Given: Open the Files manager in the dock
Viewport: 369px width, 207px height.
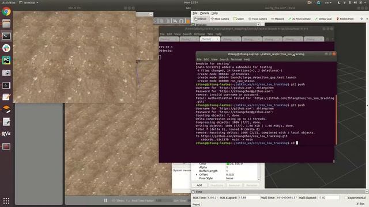Looking at the screenshot, I should click(6, 24).
